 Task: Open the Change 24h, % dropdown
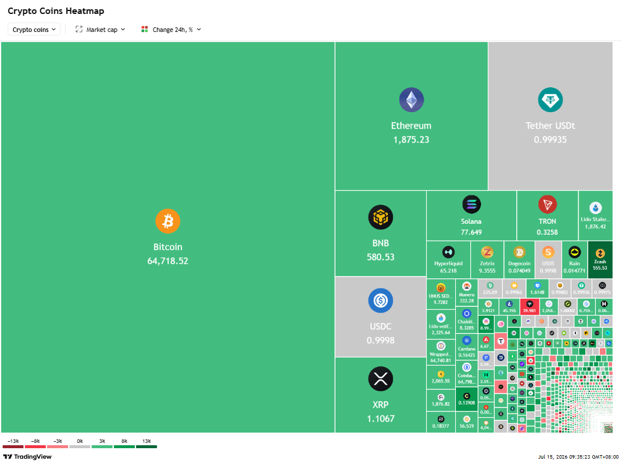(171, 30)
